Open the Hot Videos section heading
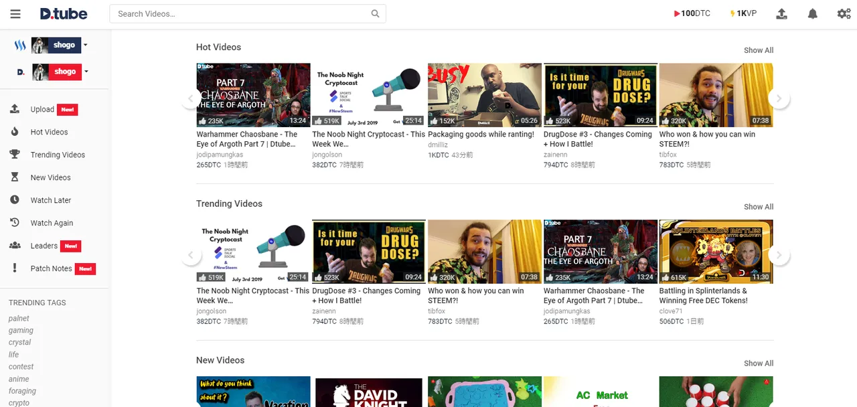 click(218, 47)
